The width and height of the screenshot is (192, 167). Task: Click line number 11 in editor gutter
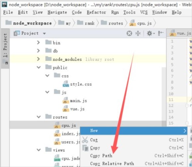[x=171, y=100]
